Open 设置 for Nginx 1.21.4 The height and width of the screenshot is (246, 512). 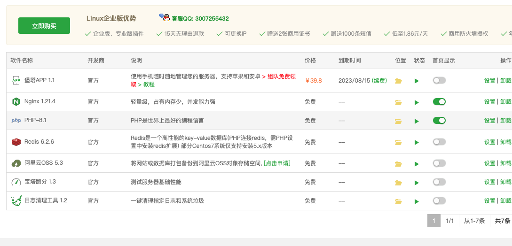(489, 102)
